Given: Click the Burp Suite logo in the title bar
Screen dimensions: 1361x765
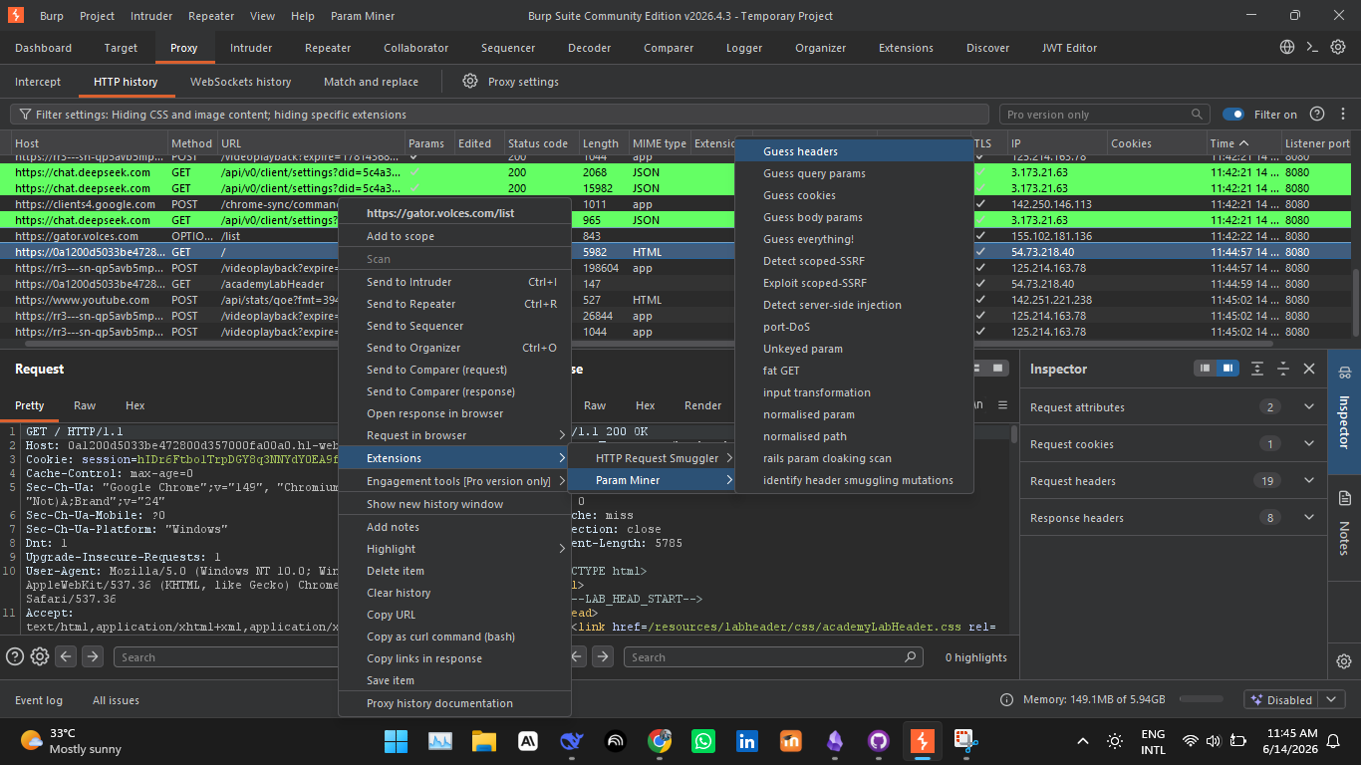Looking at the screenshot, I should 16,16.
